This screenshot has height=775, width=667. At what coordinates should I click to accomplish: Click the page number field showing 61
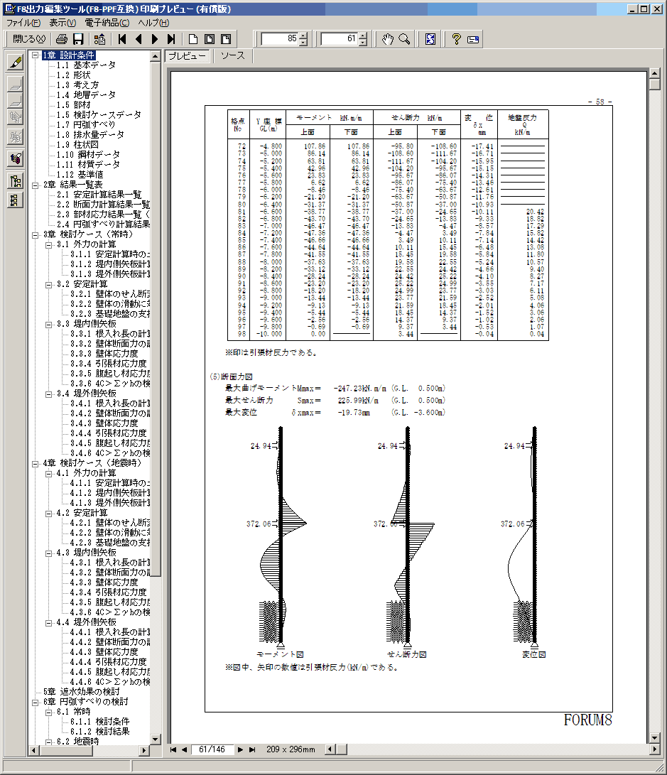(x=339, y=38)
